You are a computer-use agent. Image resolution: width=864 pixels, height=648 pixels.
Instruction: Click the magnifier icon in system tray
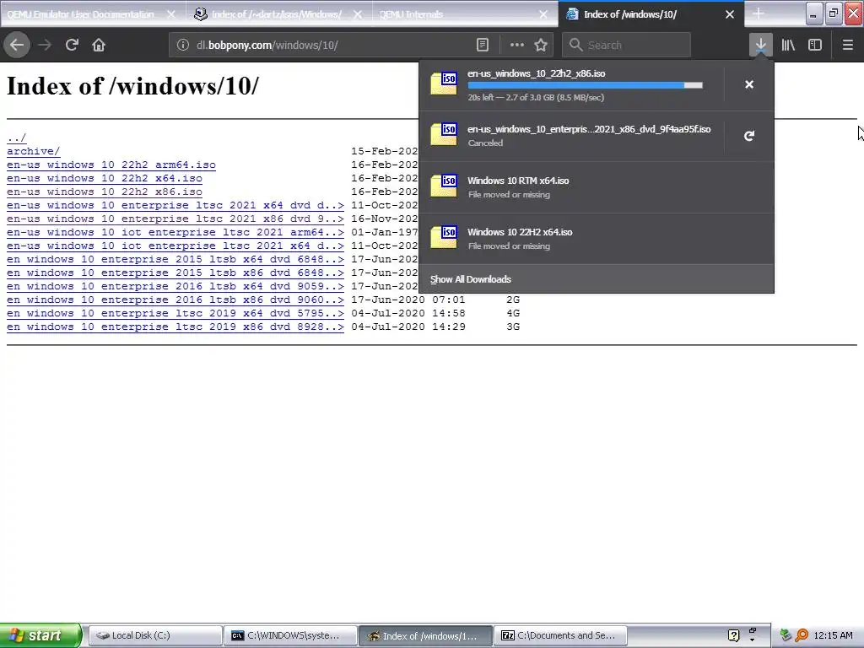click(x=802, y=635)
